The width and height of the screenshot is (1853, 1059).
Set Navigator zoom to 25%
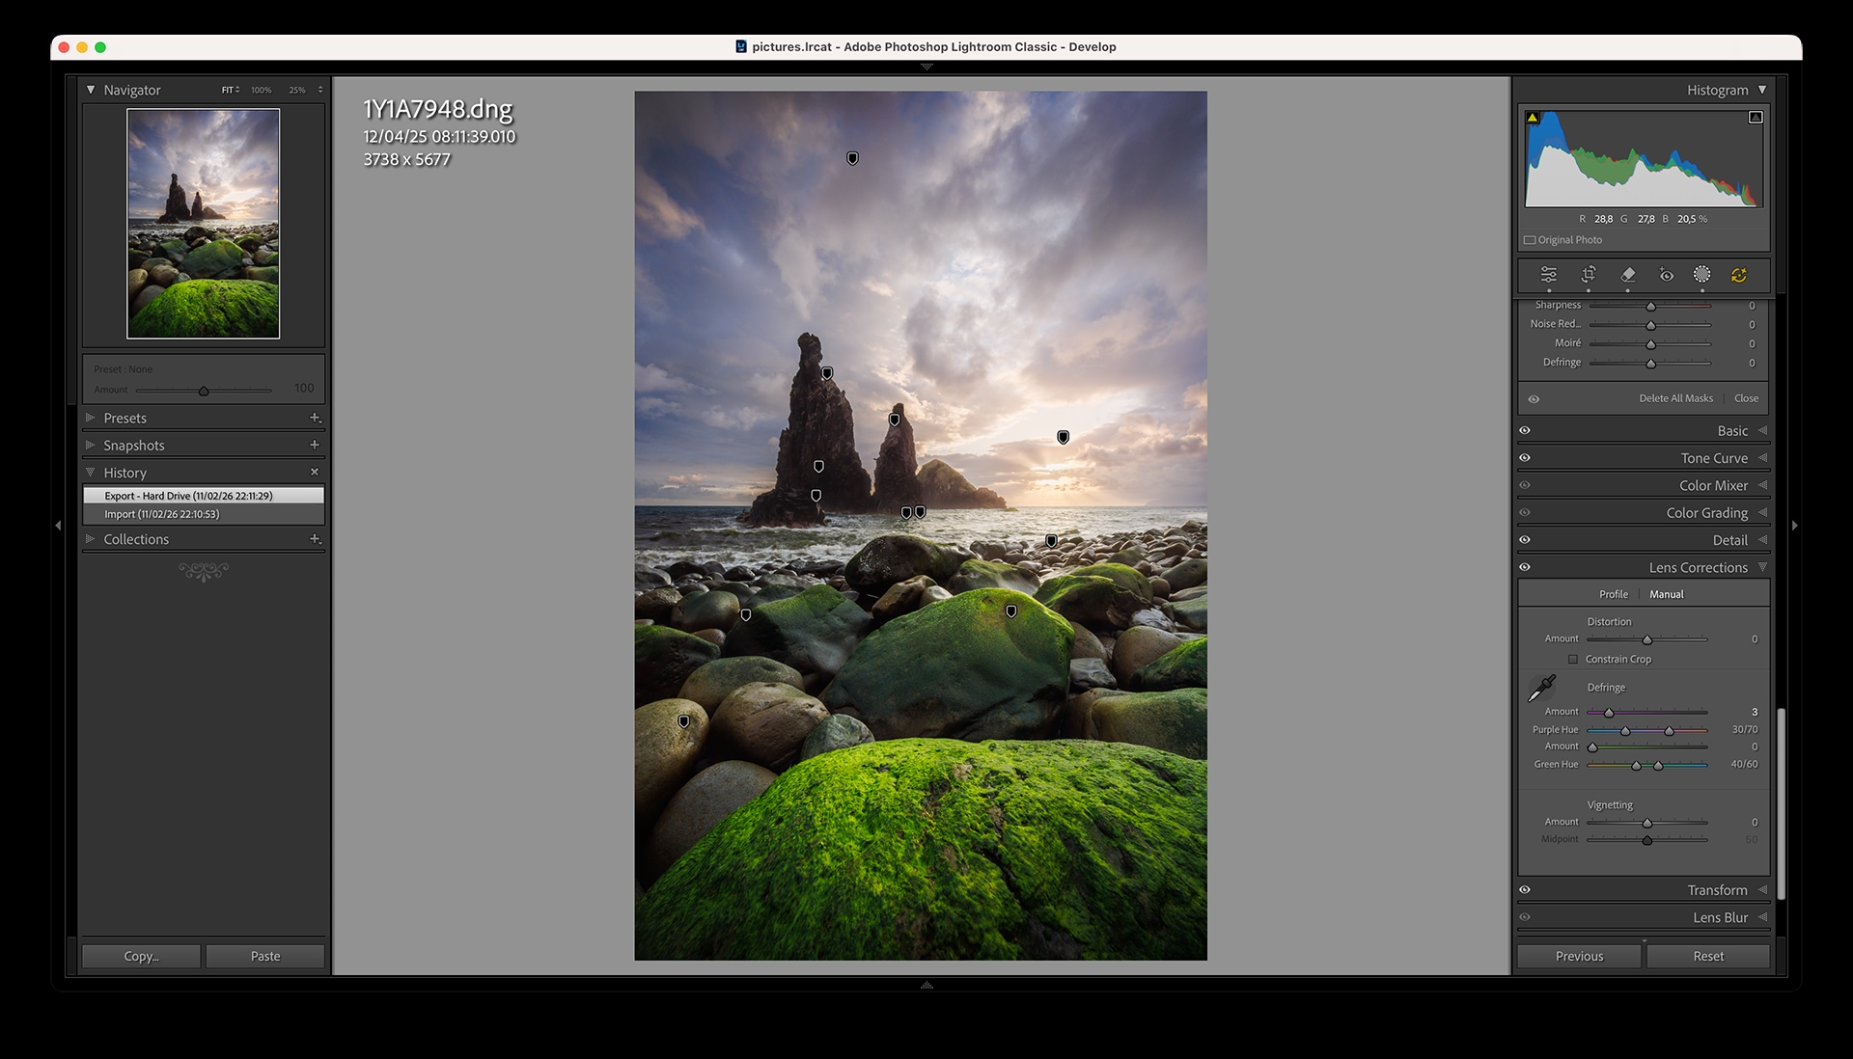pyautogui.click(x=297, y=90)
